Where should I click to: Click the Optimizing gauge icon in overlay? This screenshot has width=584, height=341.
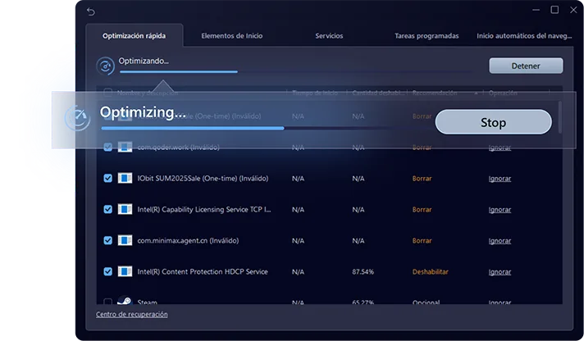[77, 118]
